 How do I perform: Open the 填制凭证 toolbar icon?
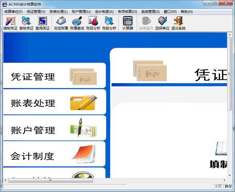pos(10,23)
